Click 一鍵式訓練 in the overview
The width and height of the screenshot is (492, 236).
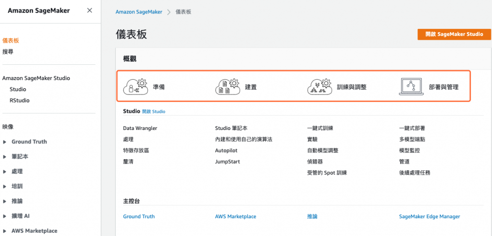coord(320,128)
